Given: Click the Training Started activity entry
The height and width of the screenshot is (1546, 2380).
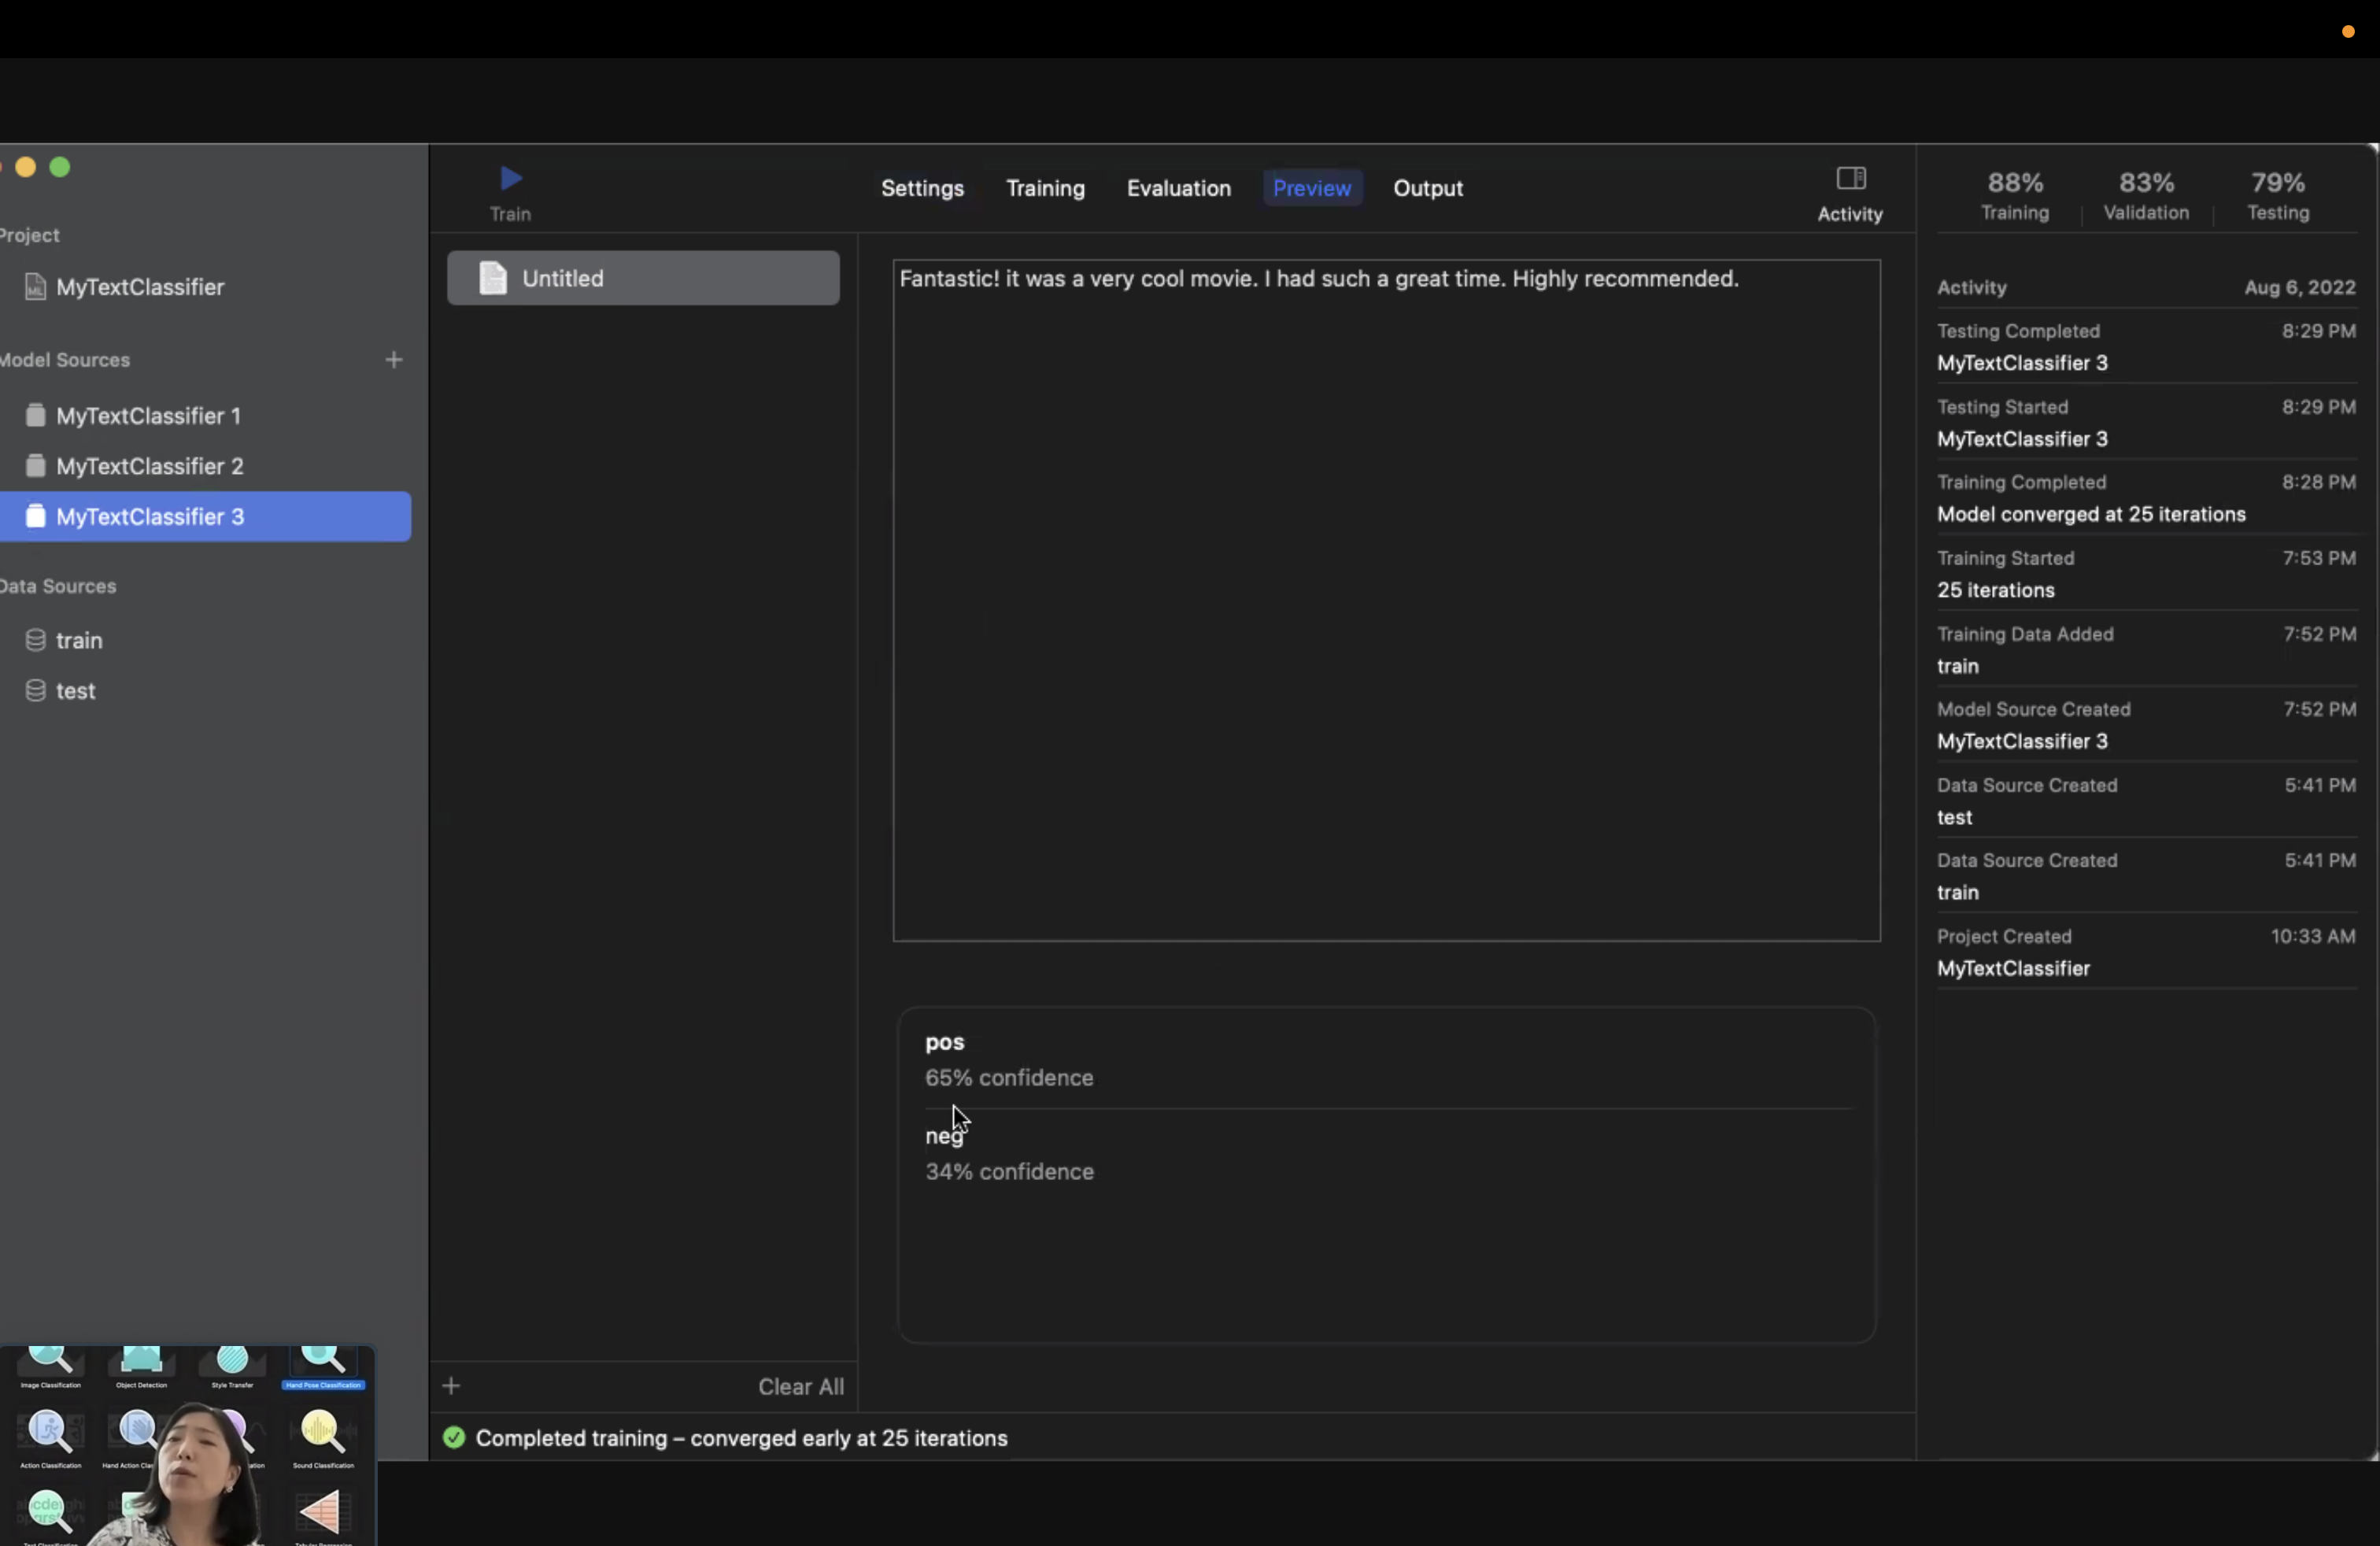Looking at the screenshot, I should click(2146, 574).
